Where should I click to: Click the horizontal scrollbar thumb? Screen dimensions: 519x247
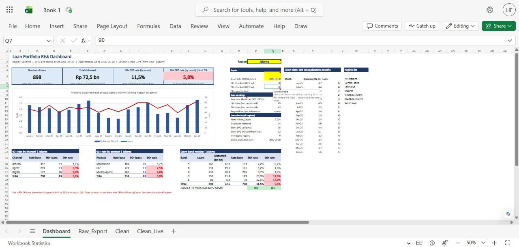click(x=157, y=222)
